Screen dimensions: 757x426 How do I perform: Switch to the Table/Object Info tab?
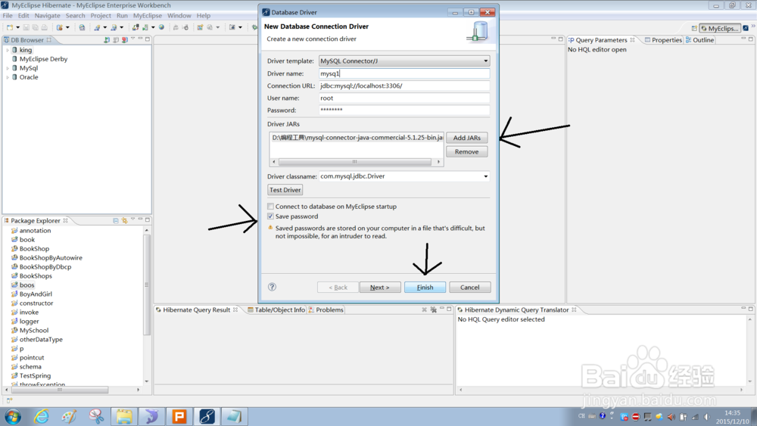click(276, 309)
